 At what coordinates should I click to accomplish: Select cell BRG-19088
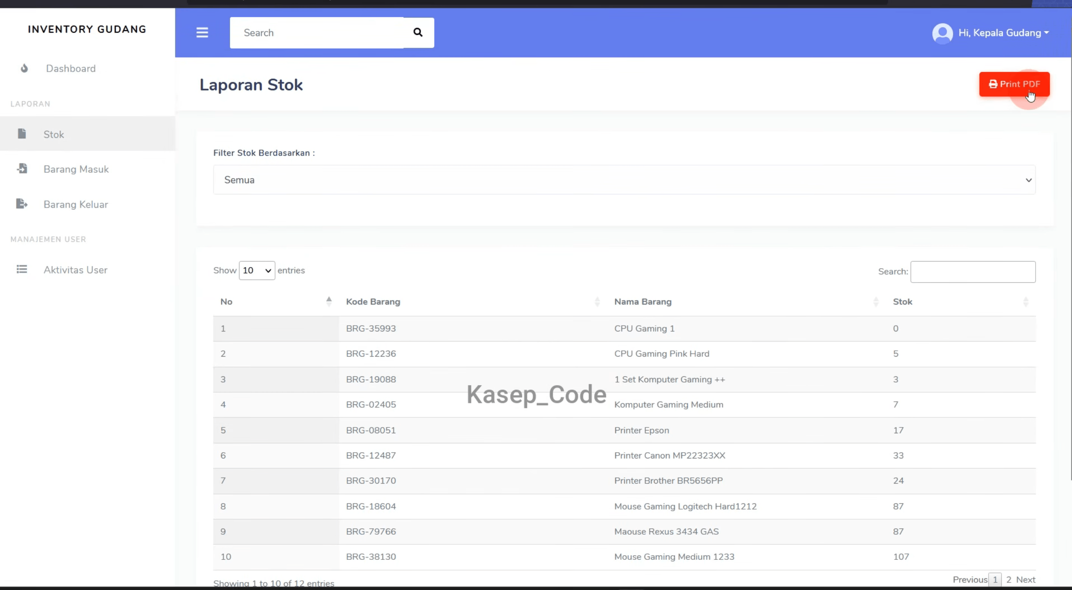371,379
